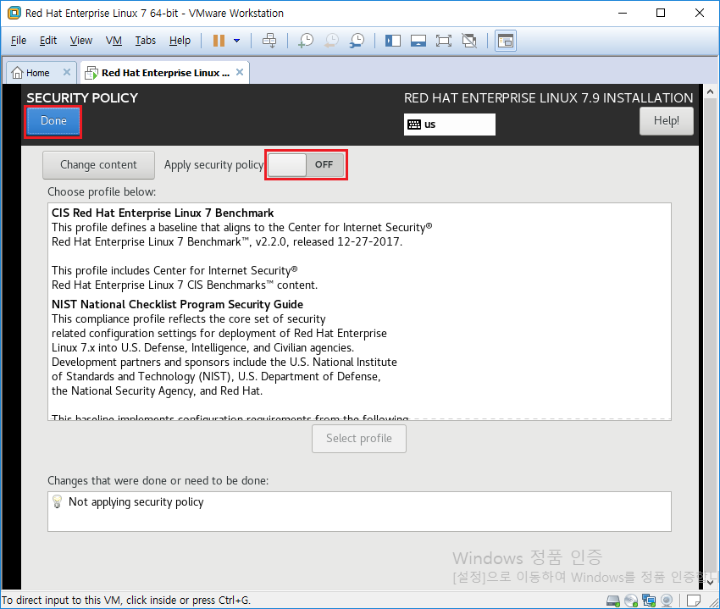The width and height of the screenshot is (720, 609).
Task: Click the lightbulb info icon
Action: (57, 501)
